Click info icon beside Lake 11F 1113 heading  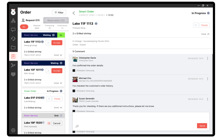(96, 23)
